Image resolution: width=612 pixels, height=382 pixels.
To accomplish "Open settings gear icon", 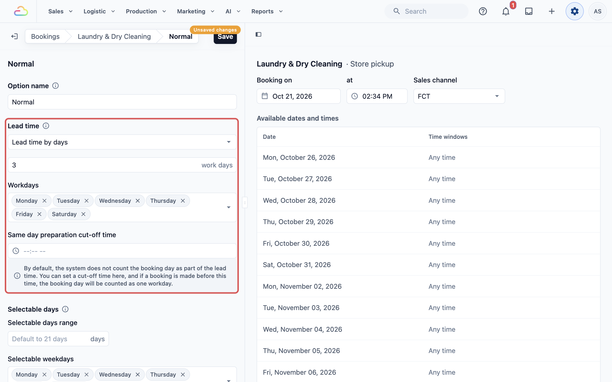I will [x=575, y=11].
